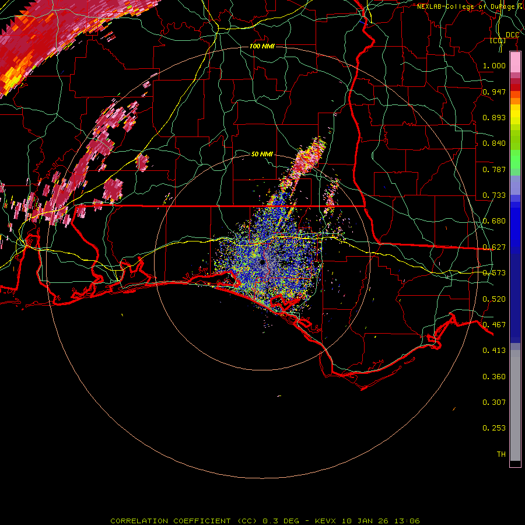Click the 0.573 legend value
The height and width of the screenshot is (525, 525).
click(x=494, y=272)
